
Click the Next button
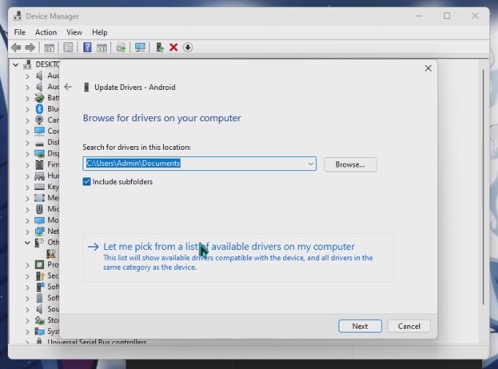coord(360,326)
